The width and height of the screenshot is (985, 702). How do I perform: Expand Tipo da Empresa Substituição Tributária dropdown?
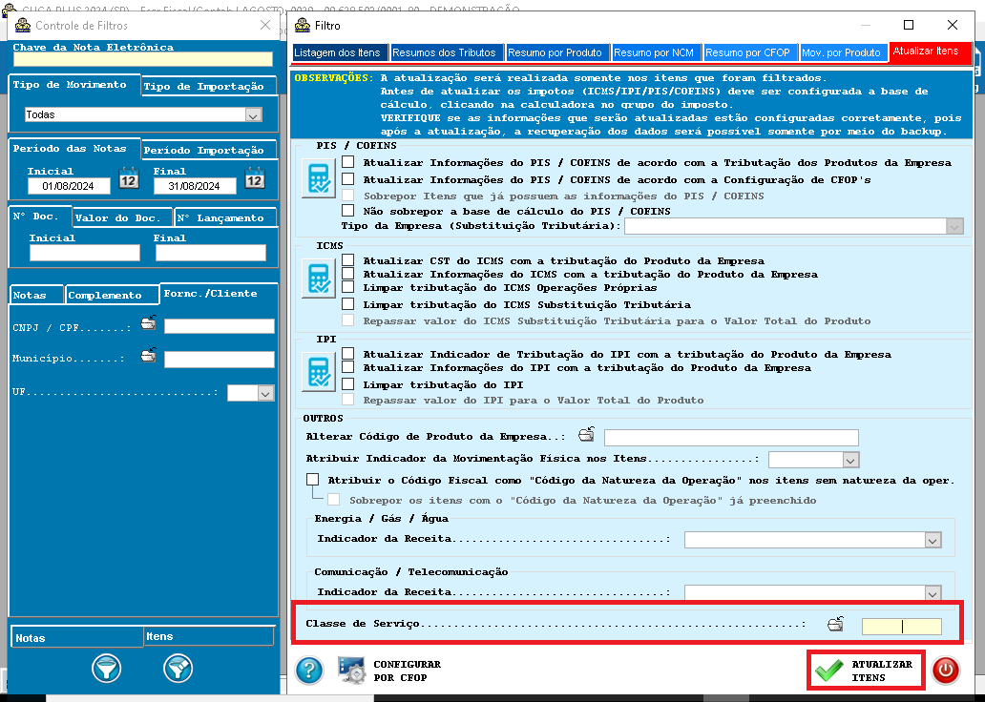[954, 226]
